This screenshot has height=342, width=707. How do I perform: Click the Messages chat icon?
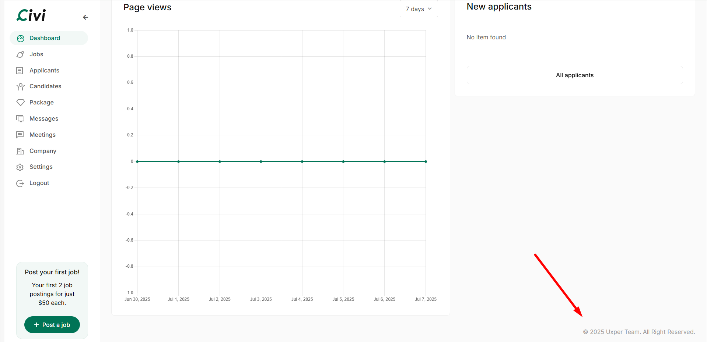(x=20, y=119)
